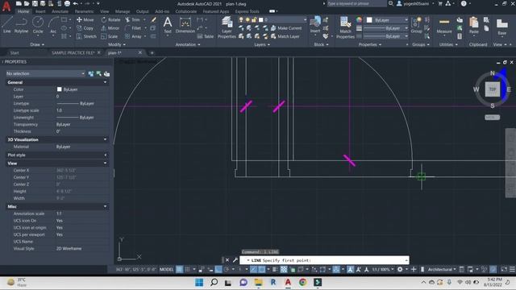The width and height of the screenshot is (516, 290).
Task: Expand the Annotation panel dropdown
Action: (188, 45)
